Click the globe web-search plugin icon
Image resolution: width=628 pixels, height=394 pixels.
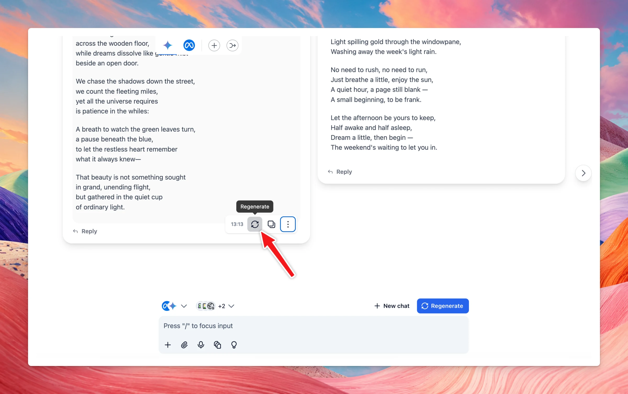click(211, 306)
